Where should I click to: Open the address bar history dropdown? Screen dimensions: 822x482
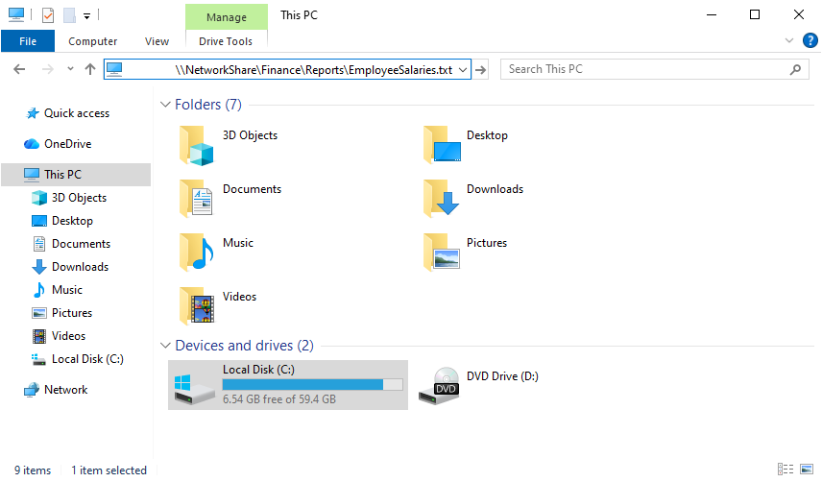pyautogui.click(x=463, y=70)
